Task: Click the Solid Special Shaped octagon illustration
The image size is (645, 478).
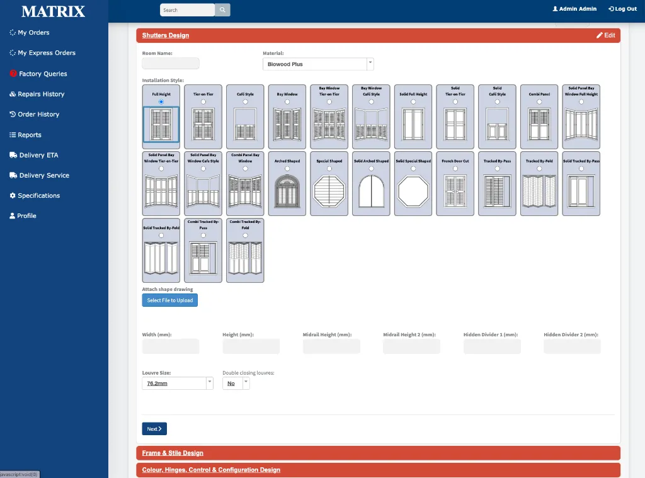Action: (x=413, y=191)
